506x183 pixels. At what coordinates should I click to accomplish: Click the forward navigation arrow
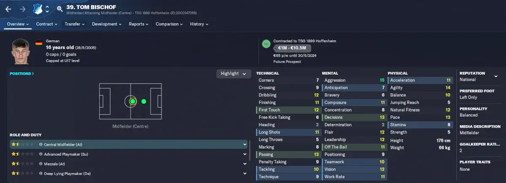coord(22,9)
